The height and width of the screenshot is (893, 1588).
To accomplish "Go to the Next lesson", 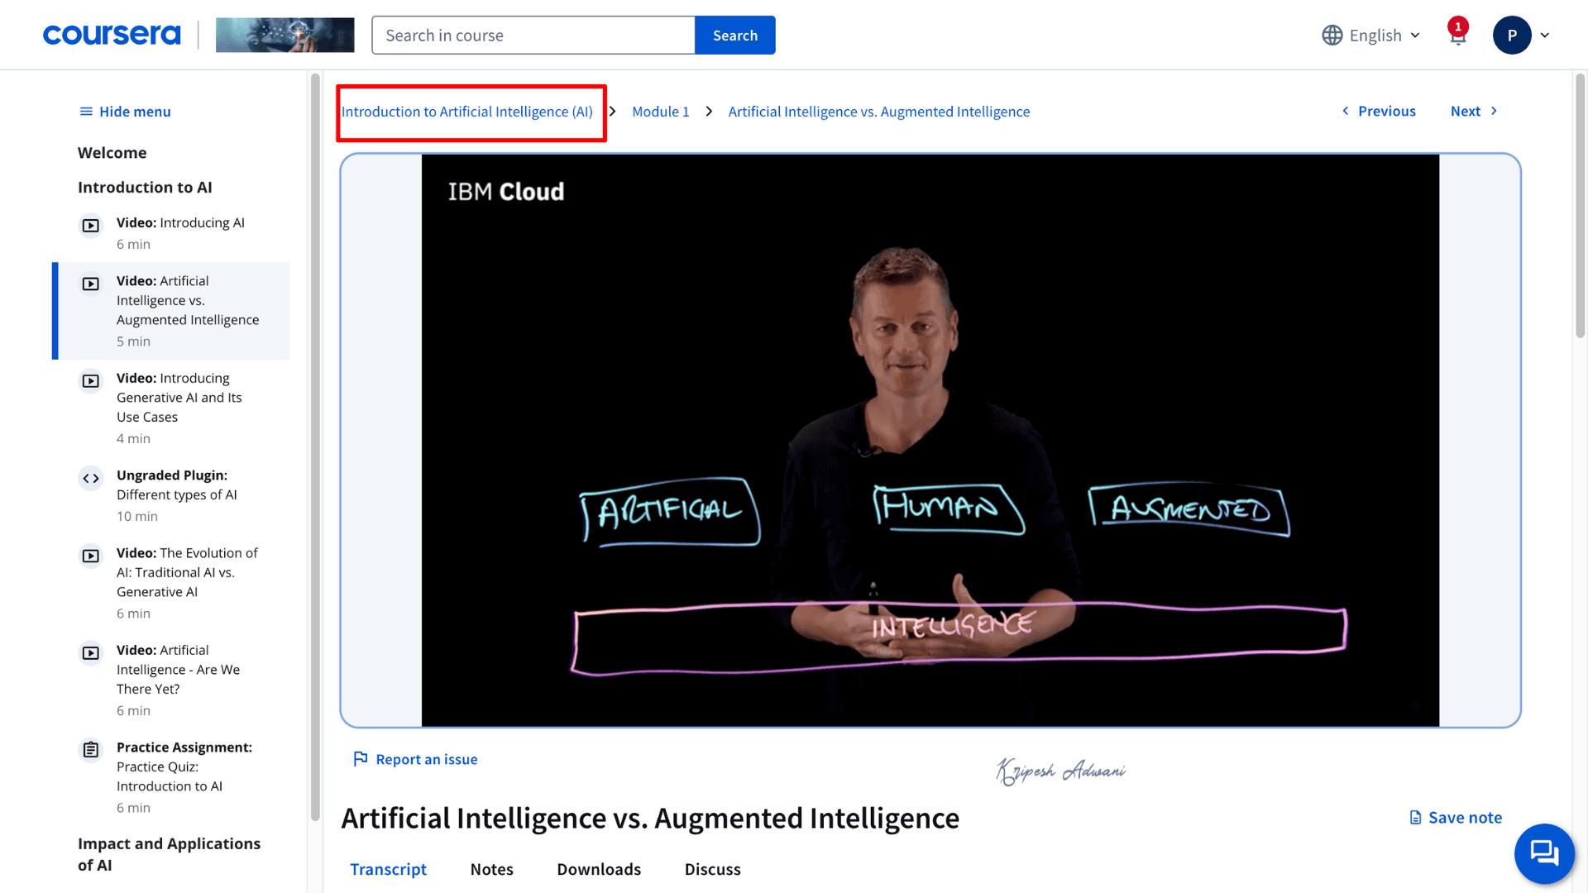I will (x=1474, y=111).
